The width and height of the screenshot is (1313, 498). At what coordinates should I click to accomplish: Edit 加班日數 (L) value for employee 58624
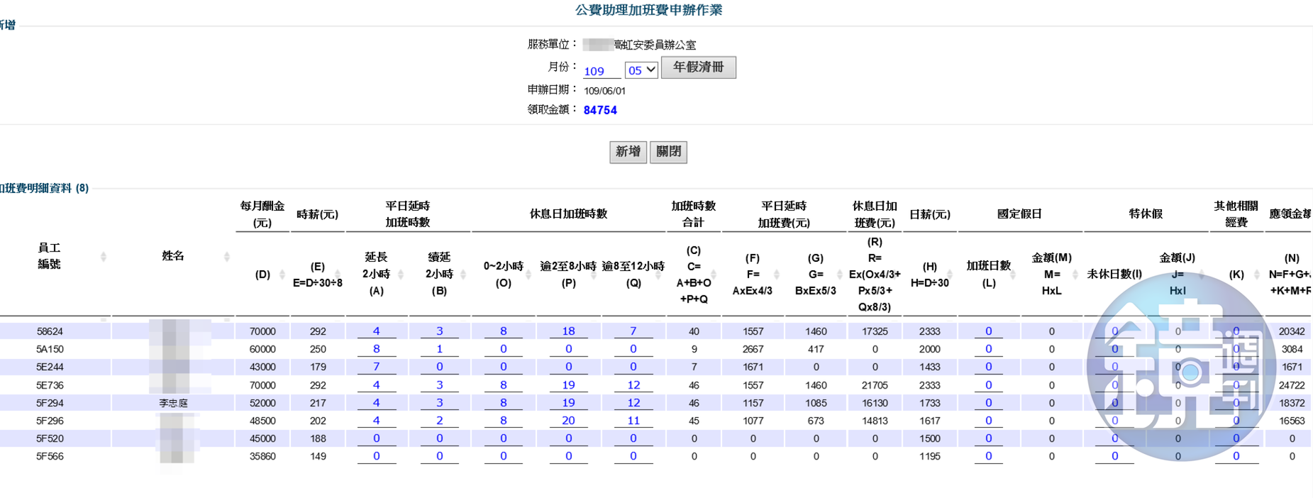pyautogui.click(x=988, y=331)
